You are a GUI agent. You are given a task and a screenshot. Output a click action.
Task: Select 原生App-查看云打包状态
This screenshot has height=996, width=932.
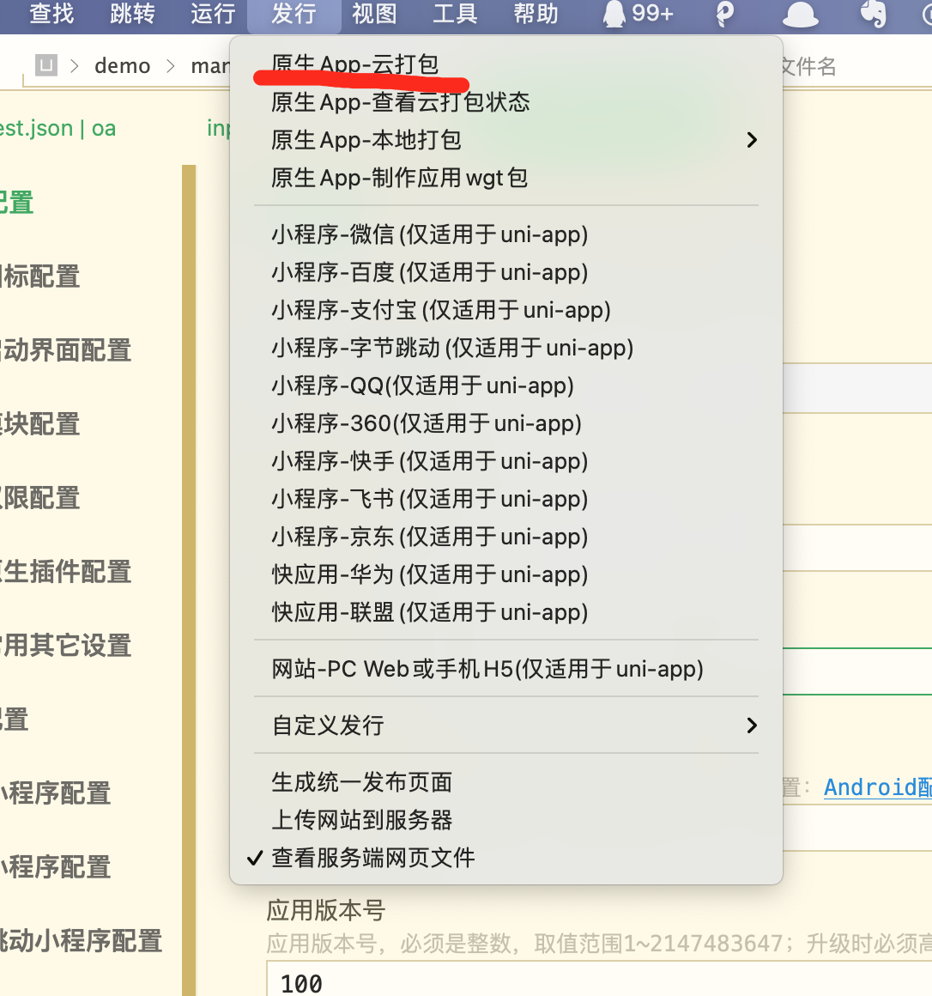click(506, 102)
